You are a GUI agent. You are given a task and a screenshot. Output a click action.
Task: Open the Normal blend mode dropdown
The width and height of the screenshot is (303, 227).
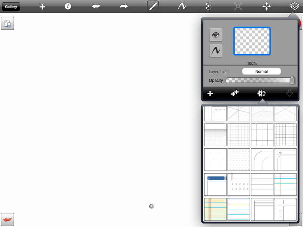[261, 71]
